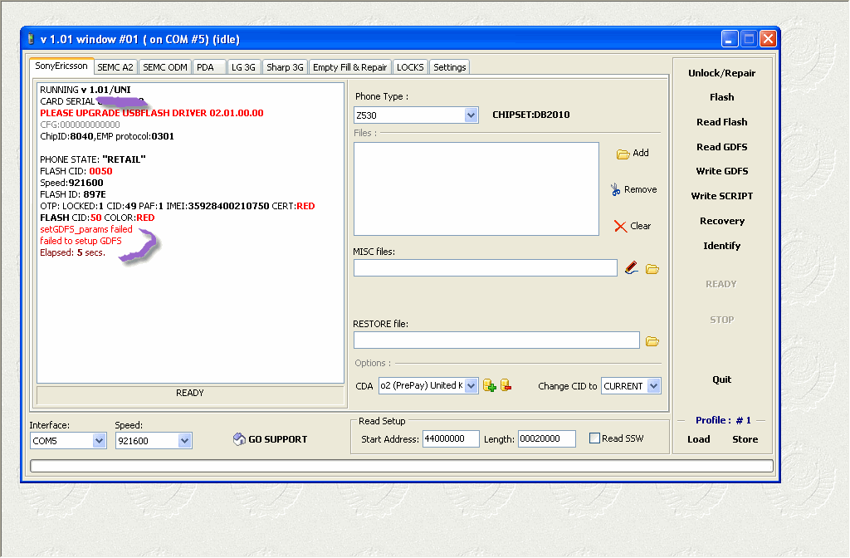Click the 'Profile : # 1' label
The image size is (850, 558).
coord(723,420)
